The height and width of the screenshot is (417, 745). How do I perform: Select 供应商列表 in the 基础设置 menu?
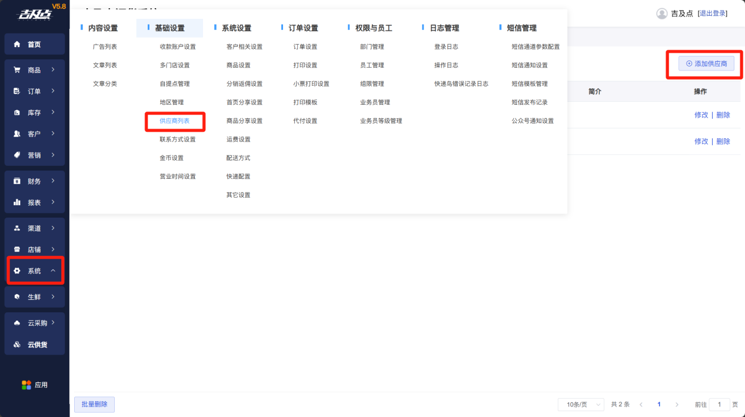175,121
